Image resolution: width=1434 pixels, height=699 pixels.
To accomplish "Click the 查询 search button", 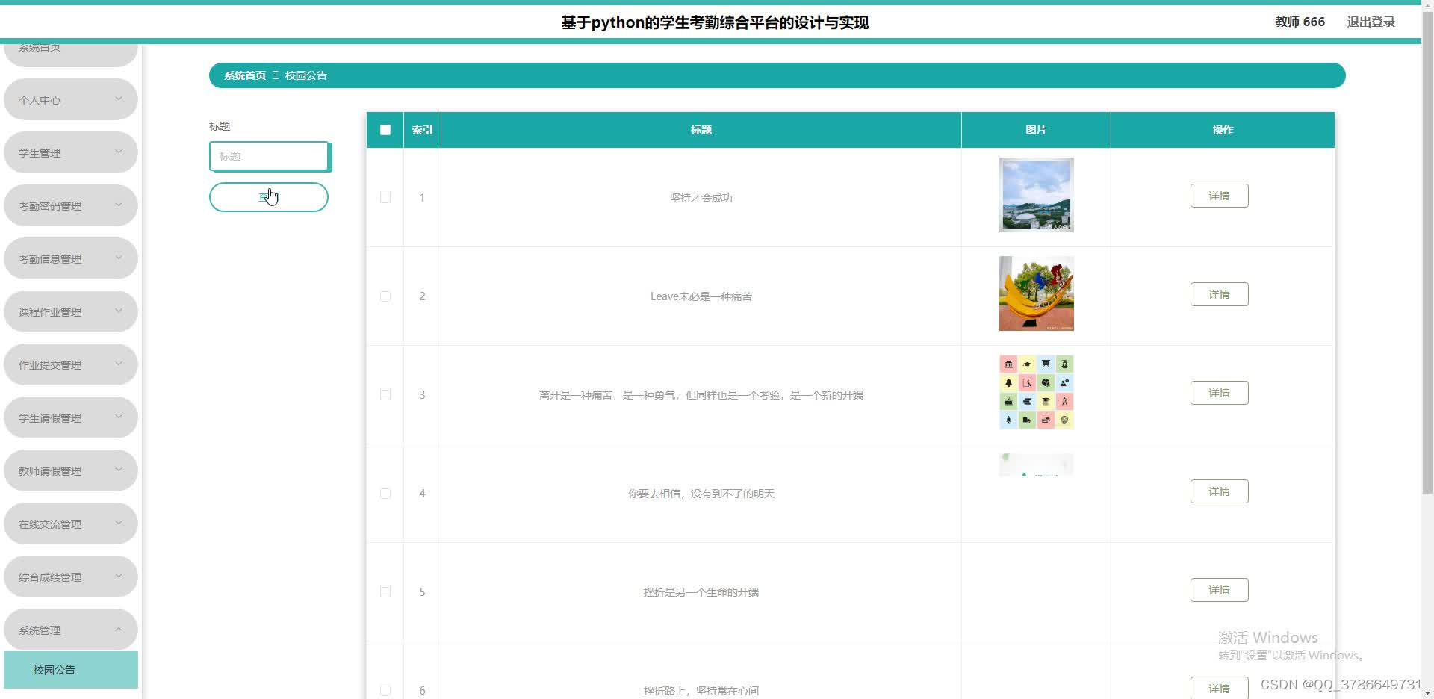I will click(x=269, y=197).
